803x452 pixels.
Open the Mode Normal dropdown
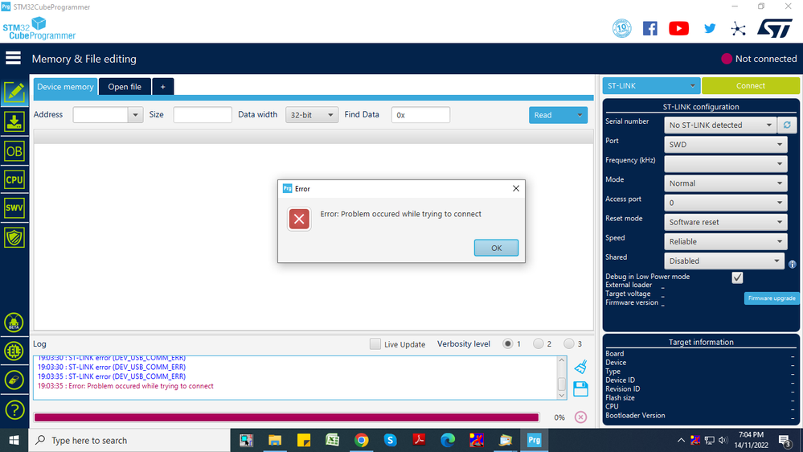pyautogui.click(x=725, y=183)
